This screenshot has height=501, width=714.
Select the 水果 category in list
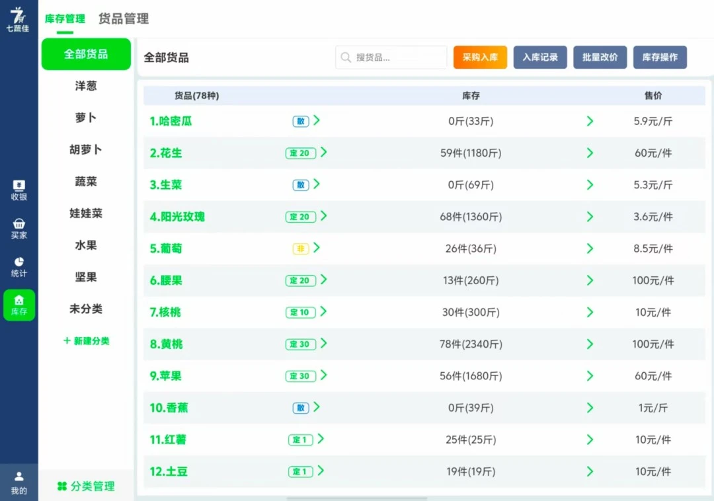[x=86, y=245]
